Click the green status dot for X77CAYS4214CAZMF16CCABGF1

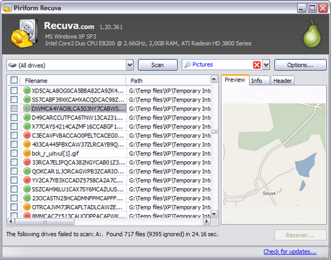point(27,126)
